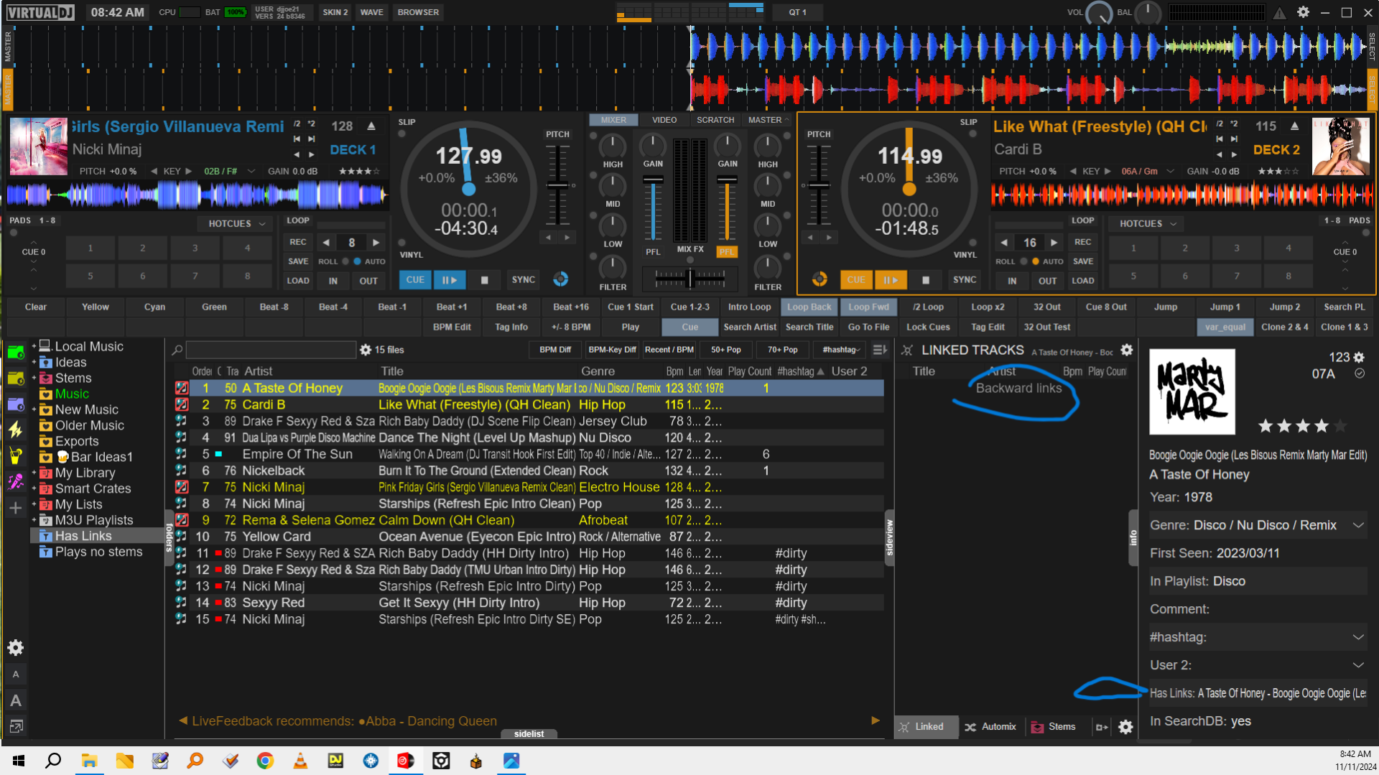Open the column list options icon beside #hashtag
The image size is (1379, 775).
[x=879, y=350]
